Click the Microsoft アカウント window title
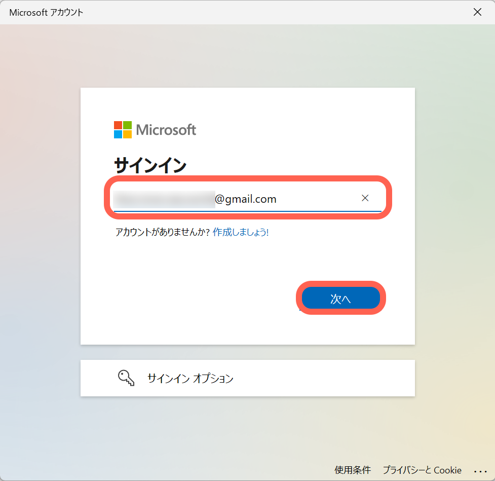This screenshot has width=495, height=481. 46,12
